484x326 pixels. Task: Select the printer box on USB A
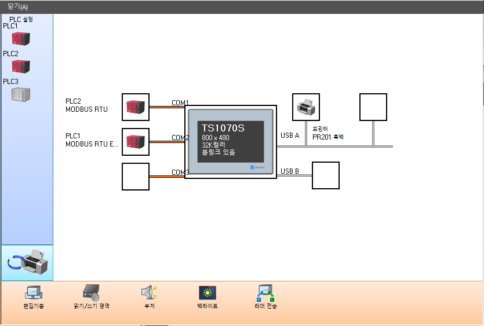[x=306, y=107]
